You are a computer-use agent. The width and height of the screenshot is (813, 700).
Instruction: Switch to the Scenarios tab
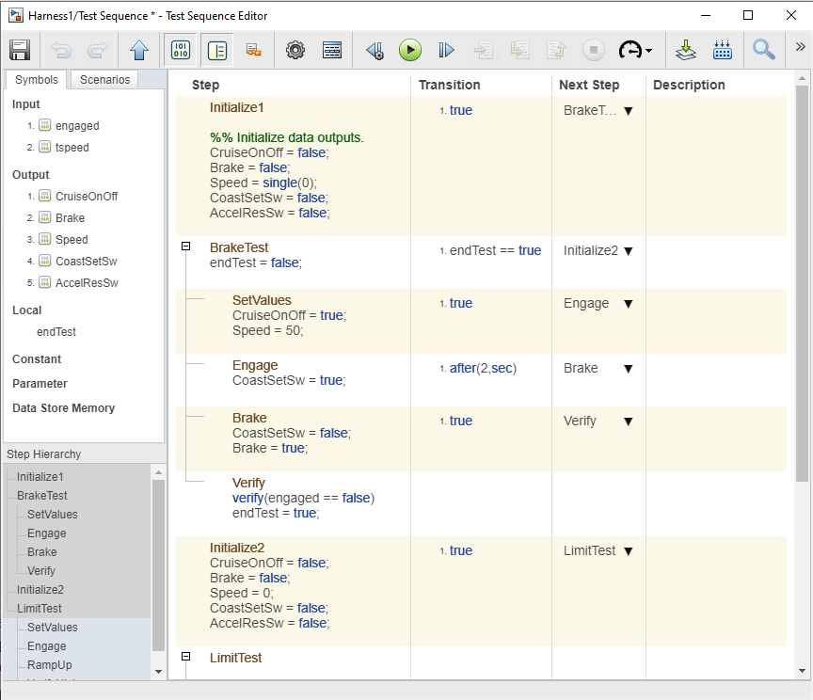(104, 80)
